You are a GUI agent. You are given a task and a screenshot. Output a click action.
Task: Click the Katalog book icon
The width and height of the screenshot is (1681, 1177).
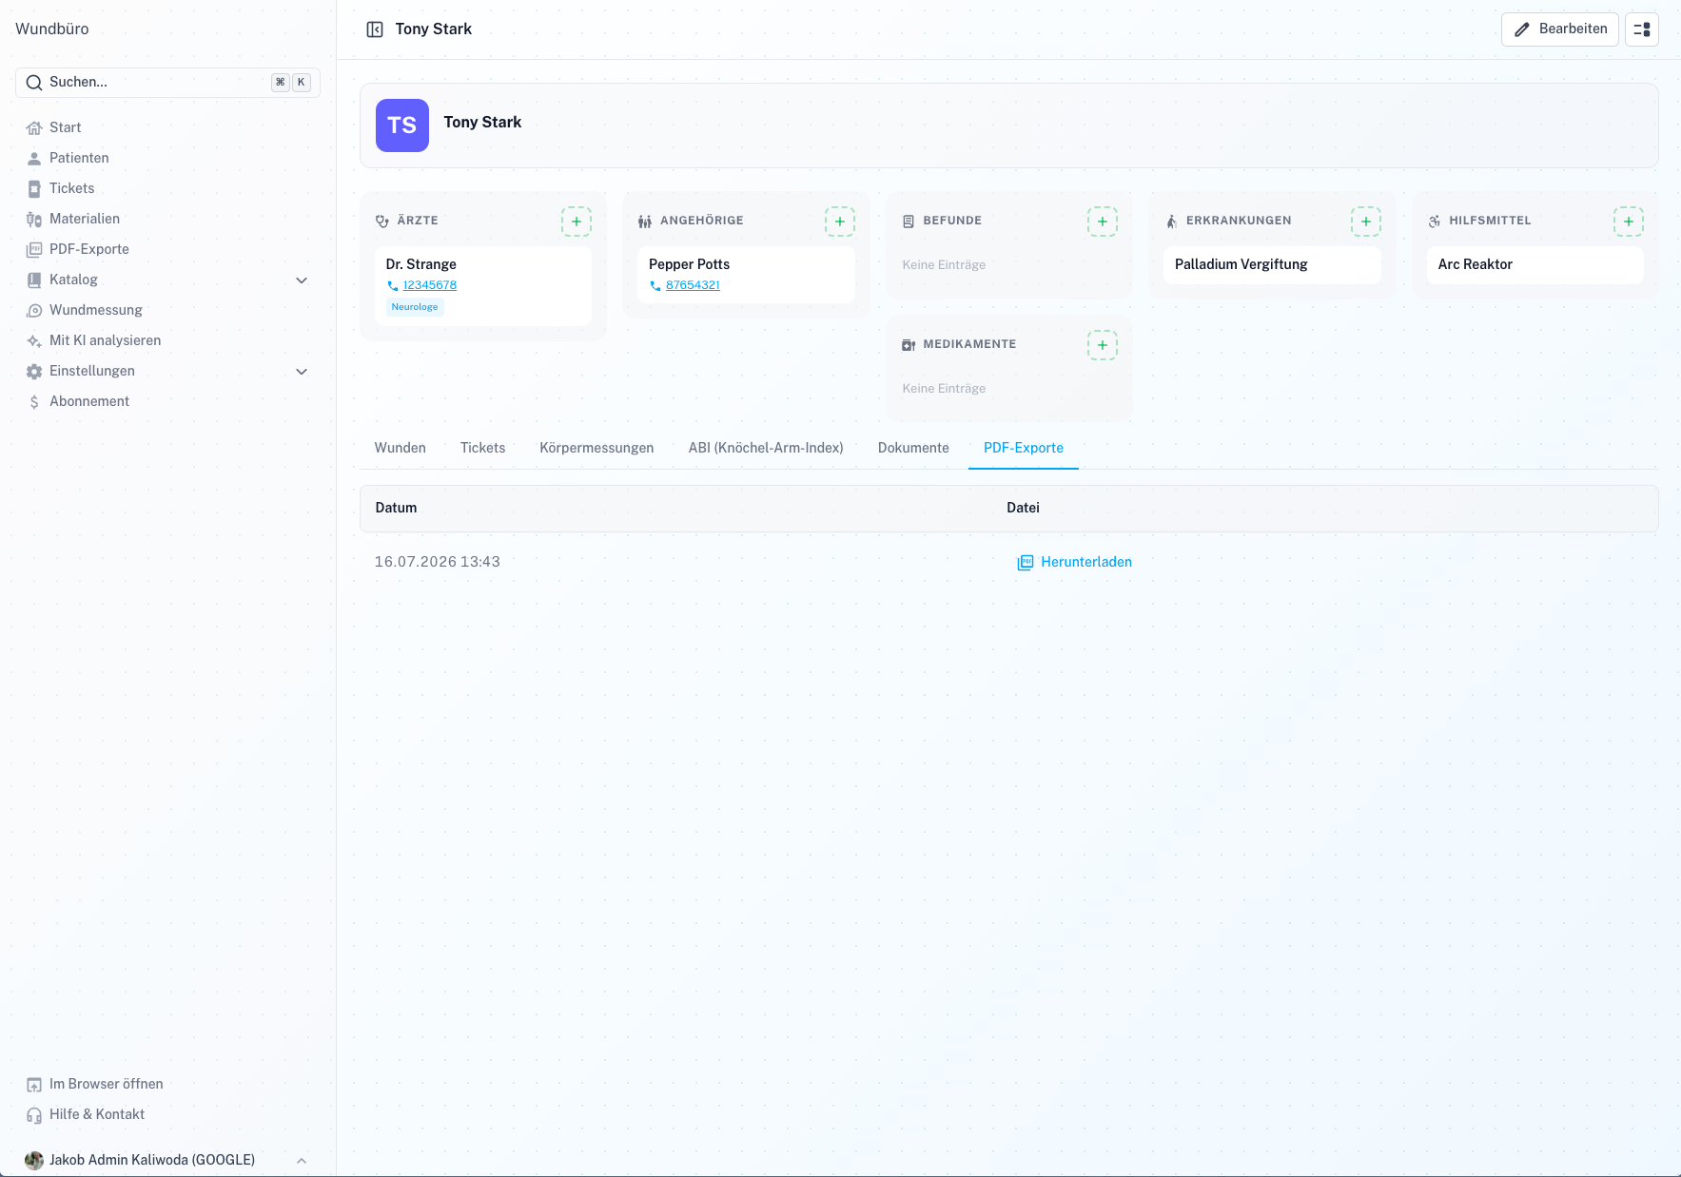click(34, 280)
